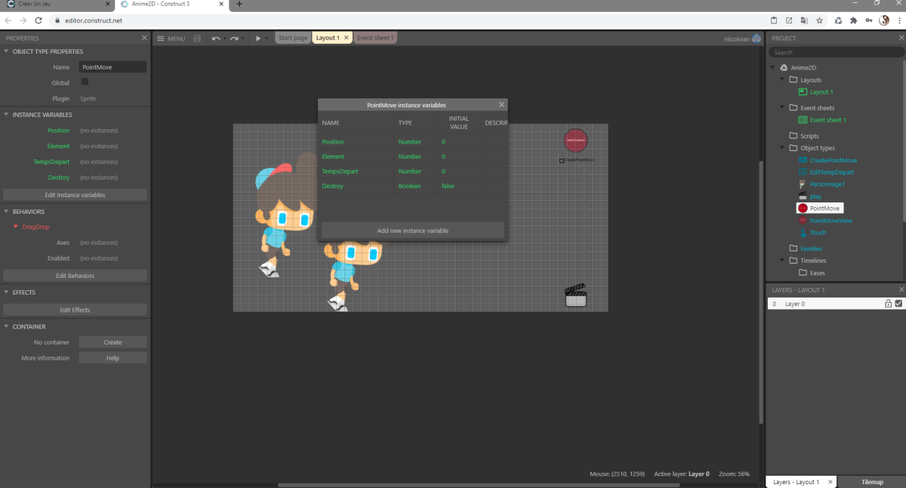Open the MENU in the top toolbar
Screen dimensions: 906x488
click(173, 37)
